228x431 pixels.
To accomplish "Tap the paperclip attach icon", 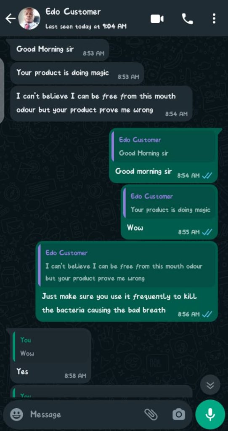I will 151,414.
